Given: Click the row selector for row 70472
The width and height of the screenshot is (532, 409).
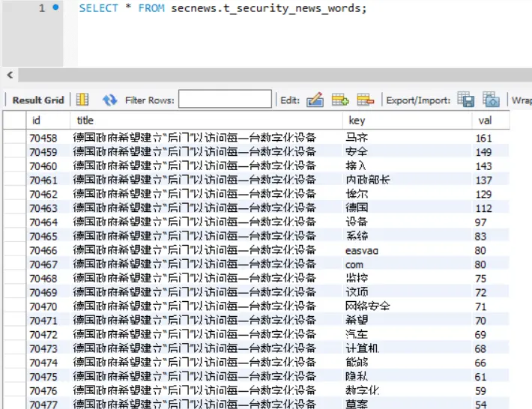Looking at the screenshot, I should coord(14,334).
